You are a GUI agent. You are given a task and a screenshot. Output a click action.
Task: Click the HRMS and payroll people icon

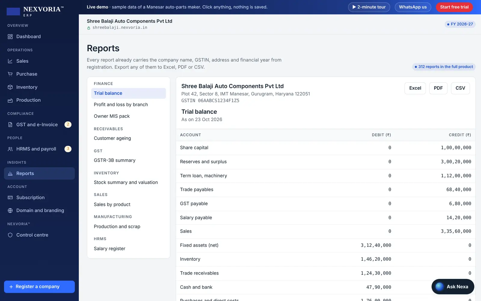click(x=10, y=149)
